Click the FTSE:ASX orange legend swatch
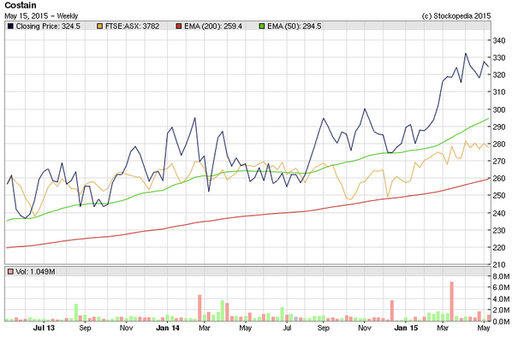This screenshot has width=512, height=337. point(99,27)
